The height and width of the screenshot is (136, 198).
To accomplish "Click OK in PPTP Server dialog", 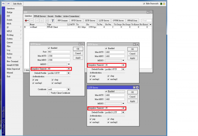I will 132,49.
